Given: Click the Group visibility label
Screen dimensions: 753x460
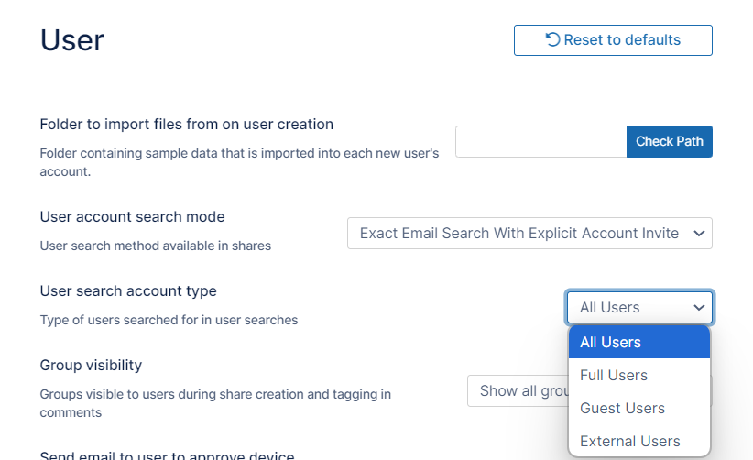Looking at the screenshot, I should coord(91,365).
